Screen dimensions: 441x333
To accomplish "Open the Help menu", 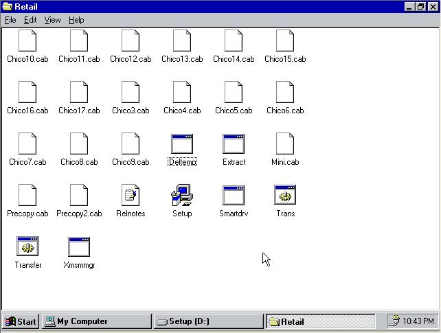I will (76, 20).
